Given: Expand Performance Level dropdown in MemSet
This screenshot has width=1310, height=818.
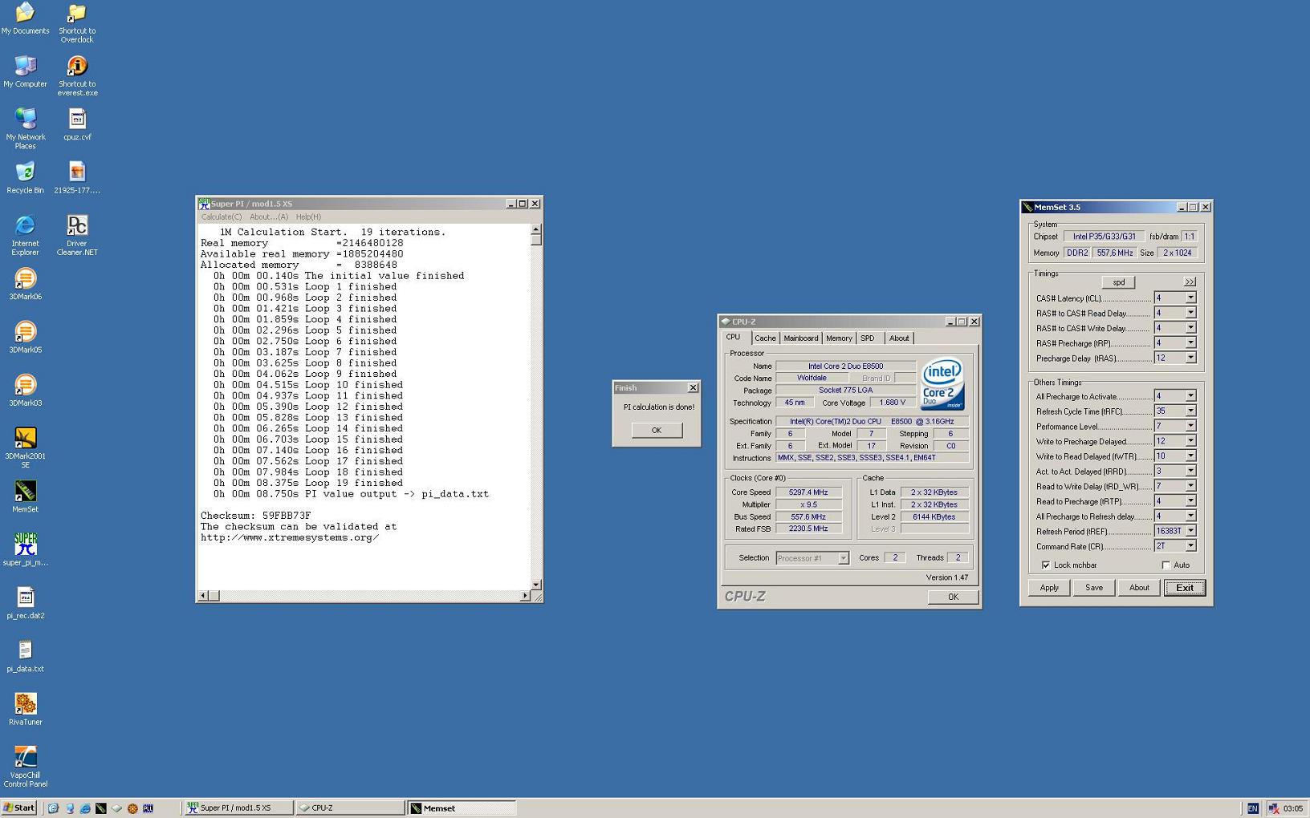Looking at the screenshot, I should 1190,426.
